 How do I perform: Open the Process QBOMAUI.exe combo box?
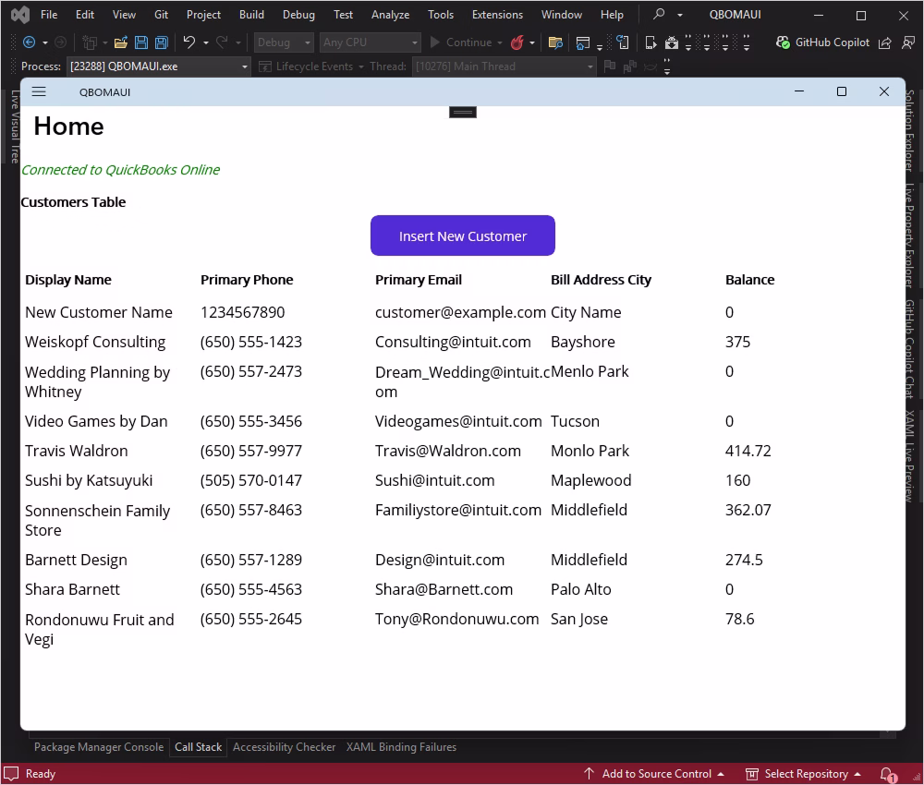click(x=159, y=66)
